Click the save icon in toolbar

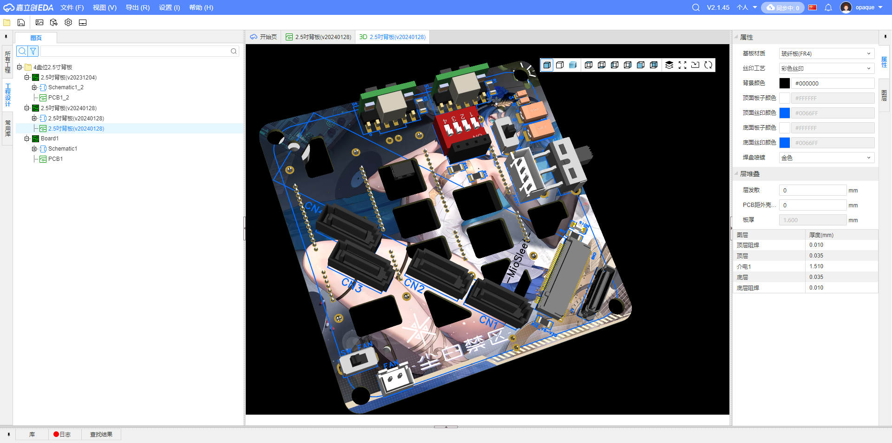(21, 22)
